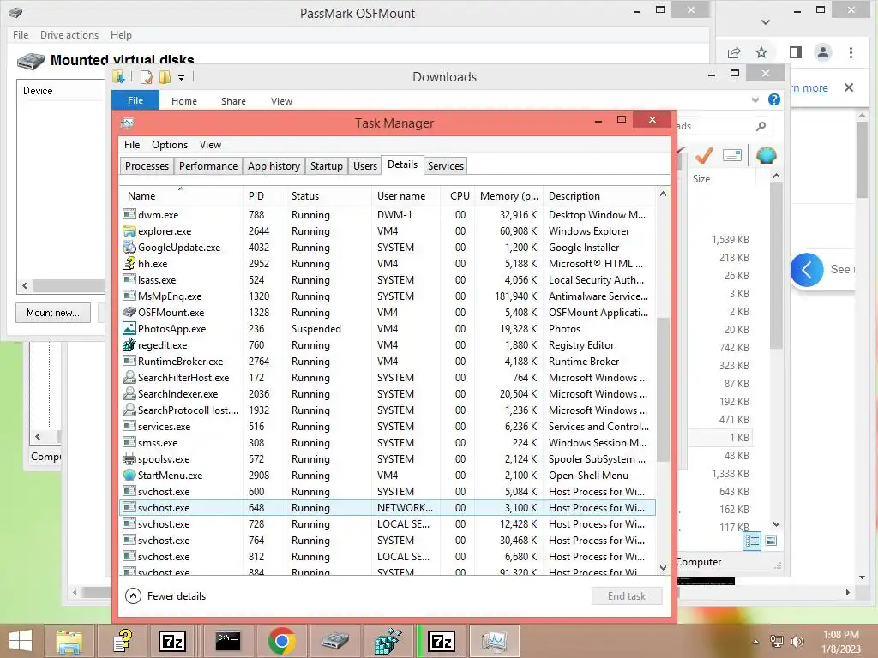
Task: Click the blue back arrow button
Action: [x=807, y=270]
